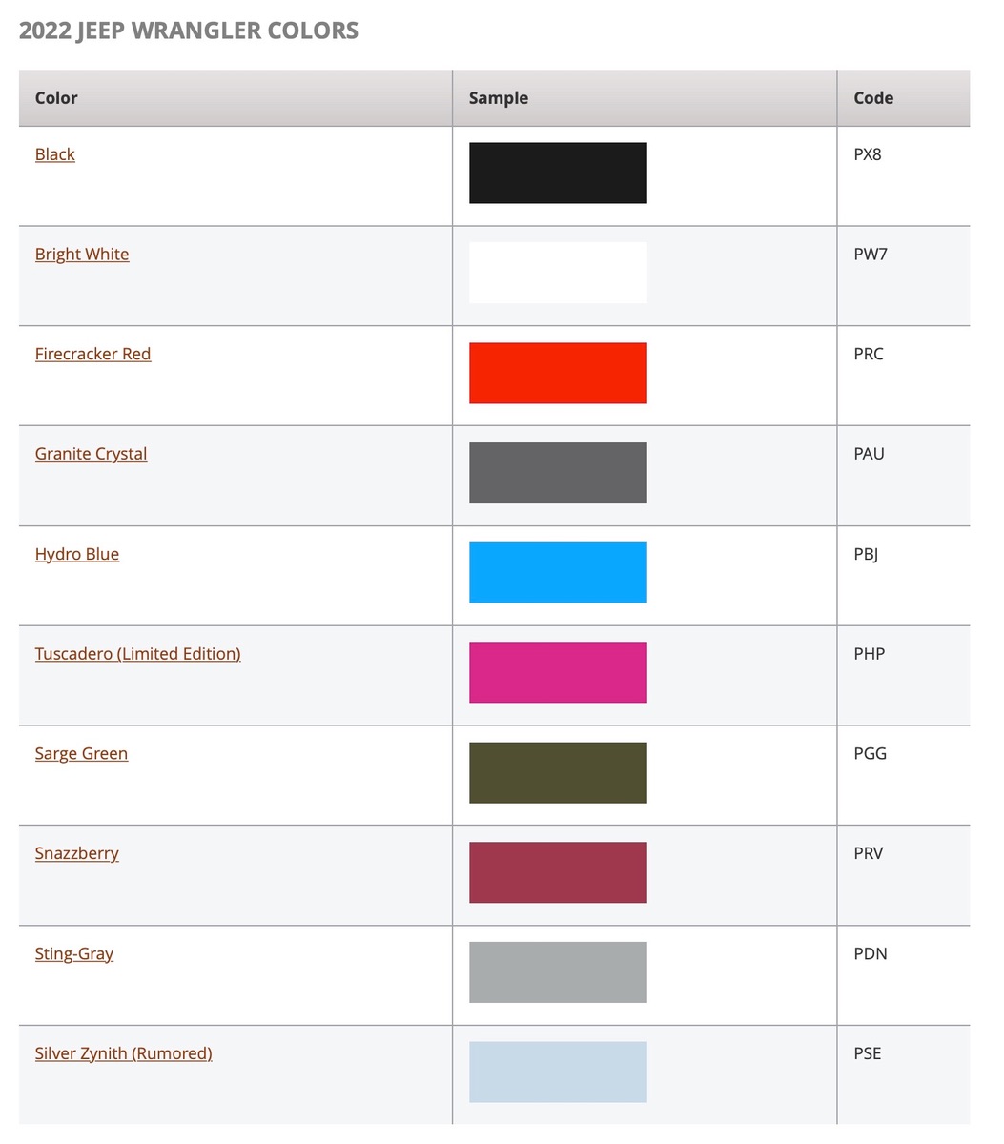This screenshot has width=1004, height=1144.
Task: Open the Black color link
Action: [54, 154]
